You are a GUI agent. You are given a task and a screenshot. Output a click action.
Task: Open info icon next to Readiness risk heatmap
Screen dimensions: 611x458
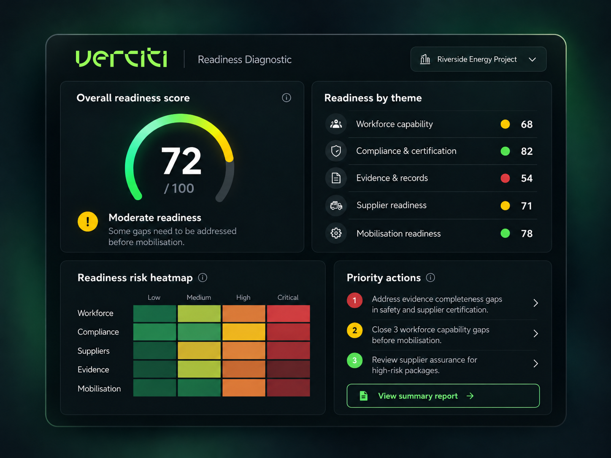203,277
